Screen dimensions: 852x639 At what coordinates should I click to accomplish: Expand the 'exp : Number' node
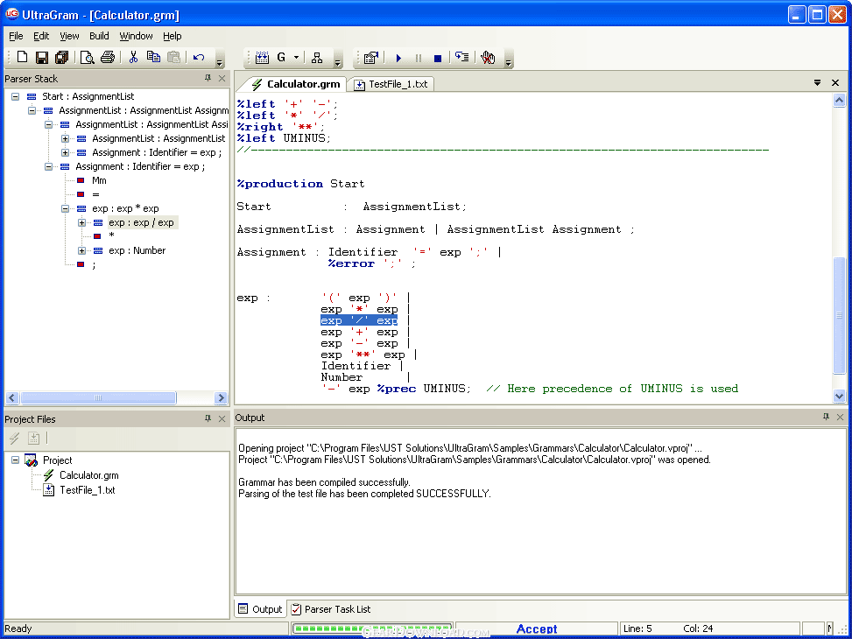[x=81, y=250]
